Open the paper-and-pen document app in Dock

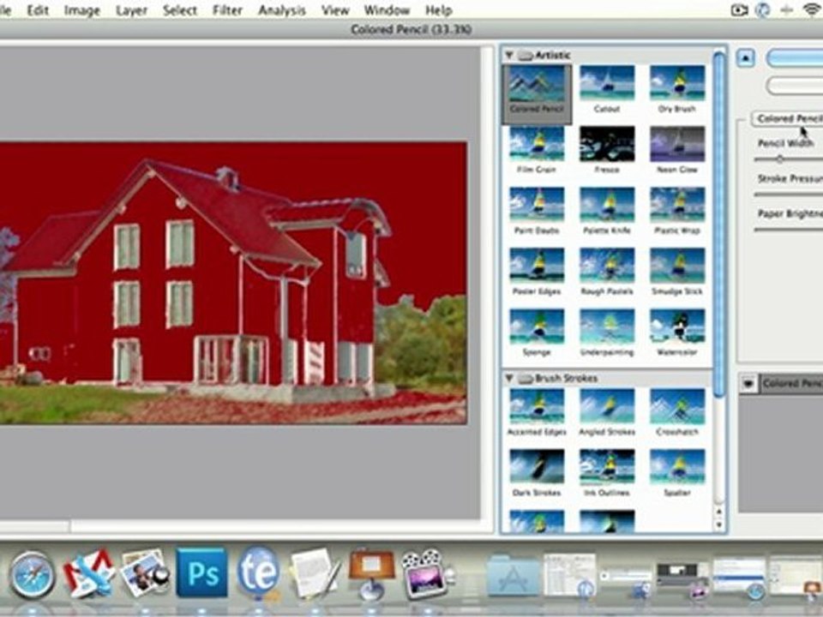click(x=315, y=573)
